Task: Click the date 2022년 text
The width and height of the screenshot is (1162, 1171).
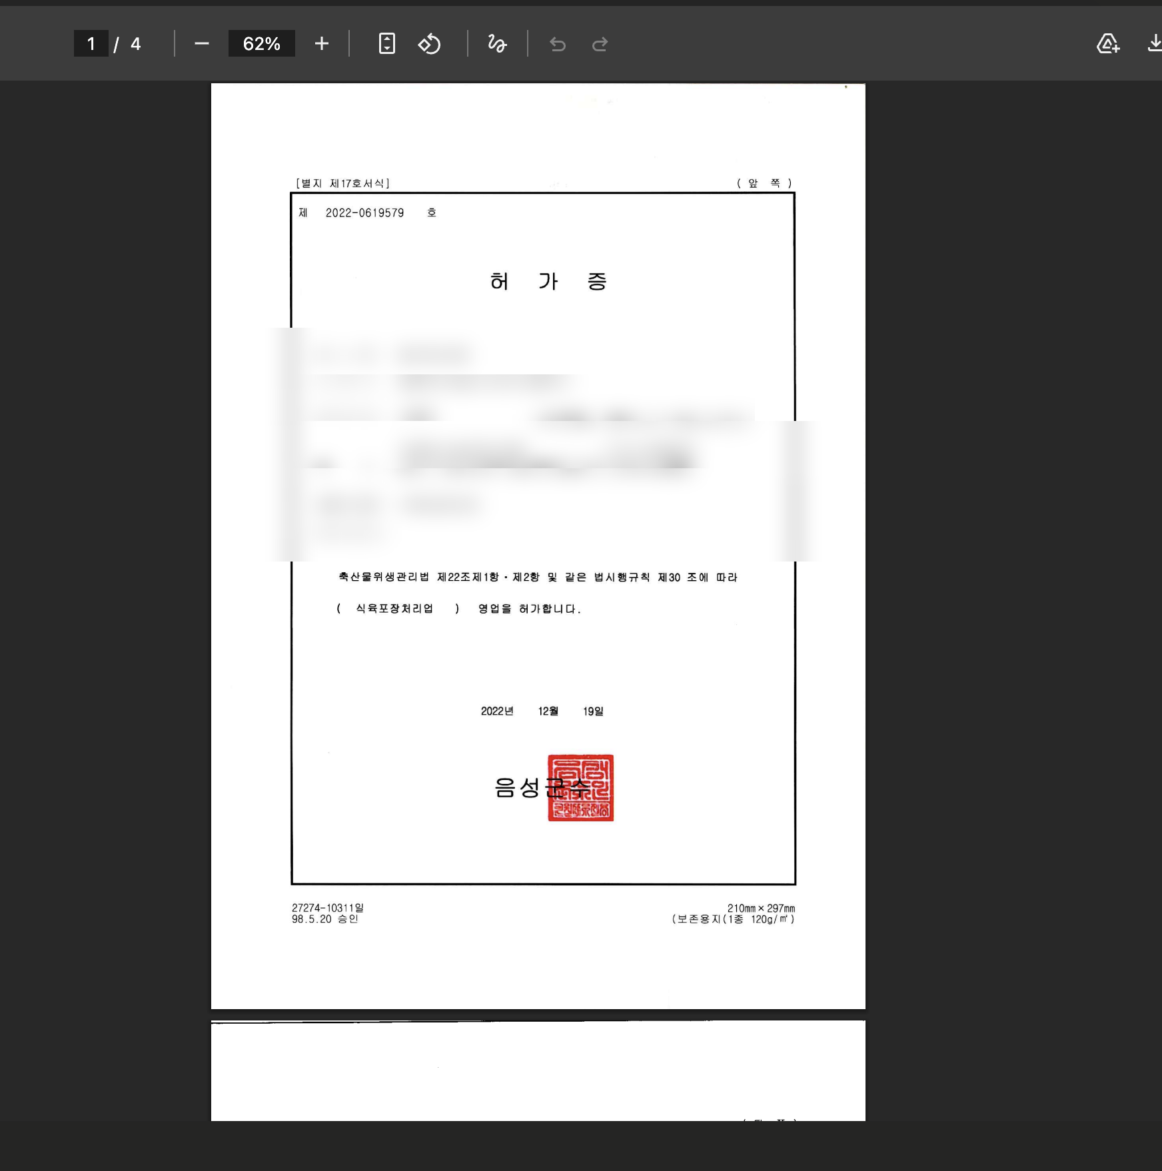Action: (497, 711)
